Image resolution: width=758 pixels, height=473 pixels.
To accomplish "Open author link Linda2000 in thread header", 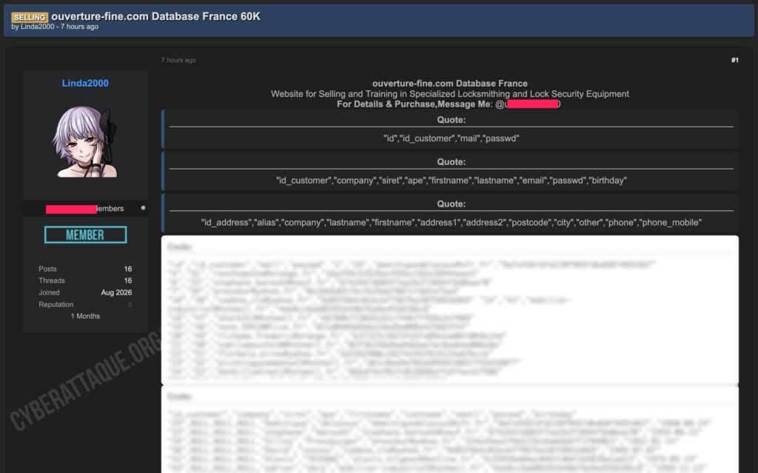I will [x=37, y=27].
